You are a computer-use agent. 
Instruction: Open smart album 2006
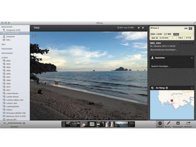(x=8, y=74)
